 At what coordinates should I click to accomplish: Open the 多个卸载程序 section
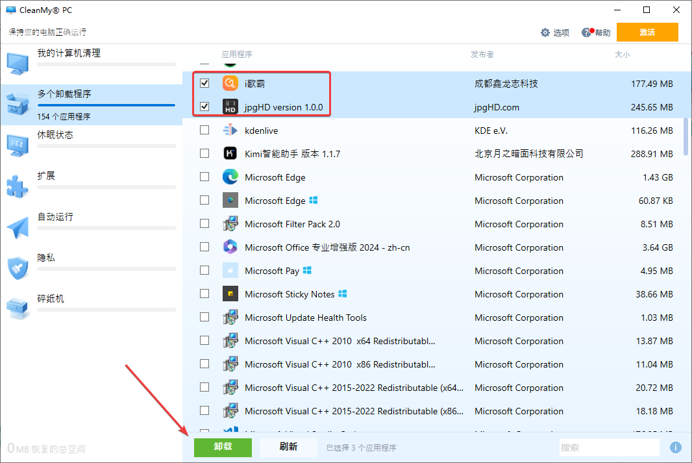[x=92, y=105]
